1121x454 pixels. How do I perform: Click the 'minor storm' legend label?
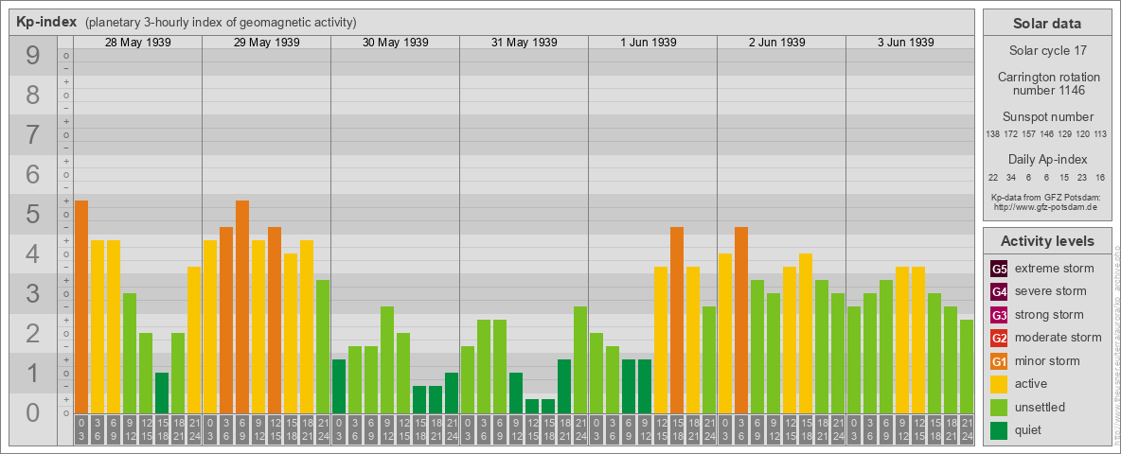(x=1047, y=361)
